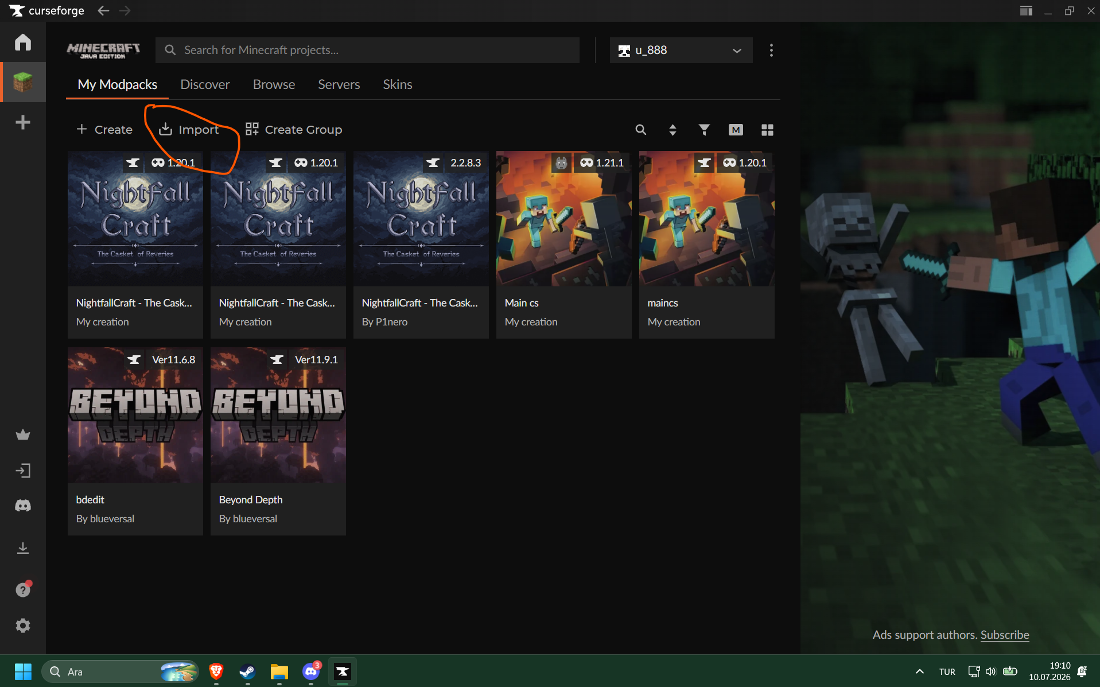
Task: Open the NightfallCraft pack by P1nero thumbnail
Action: [x=421, y=219]
